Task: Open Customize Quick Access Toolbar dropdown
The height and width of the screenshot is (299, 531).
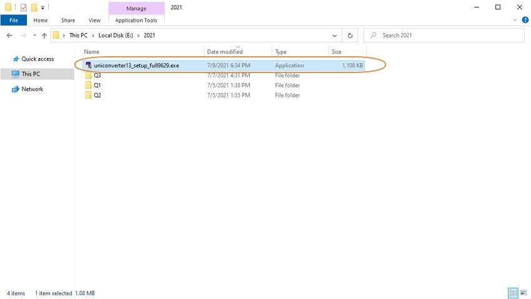Action: tap(42, 7)
